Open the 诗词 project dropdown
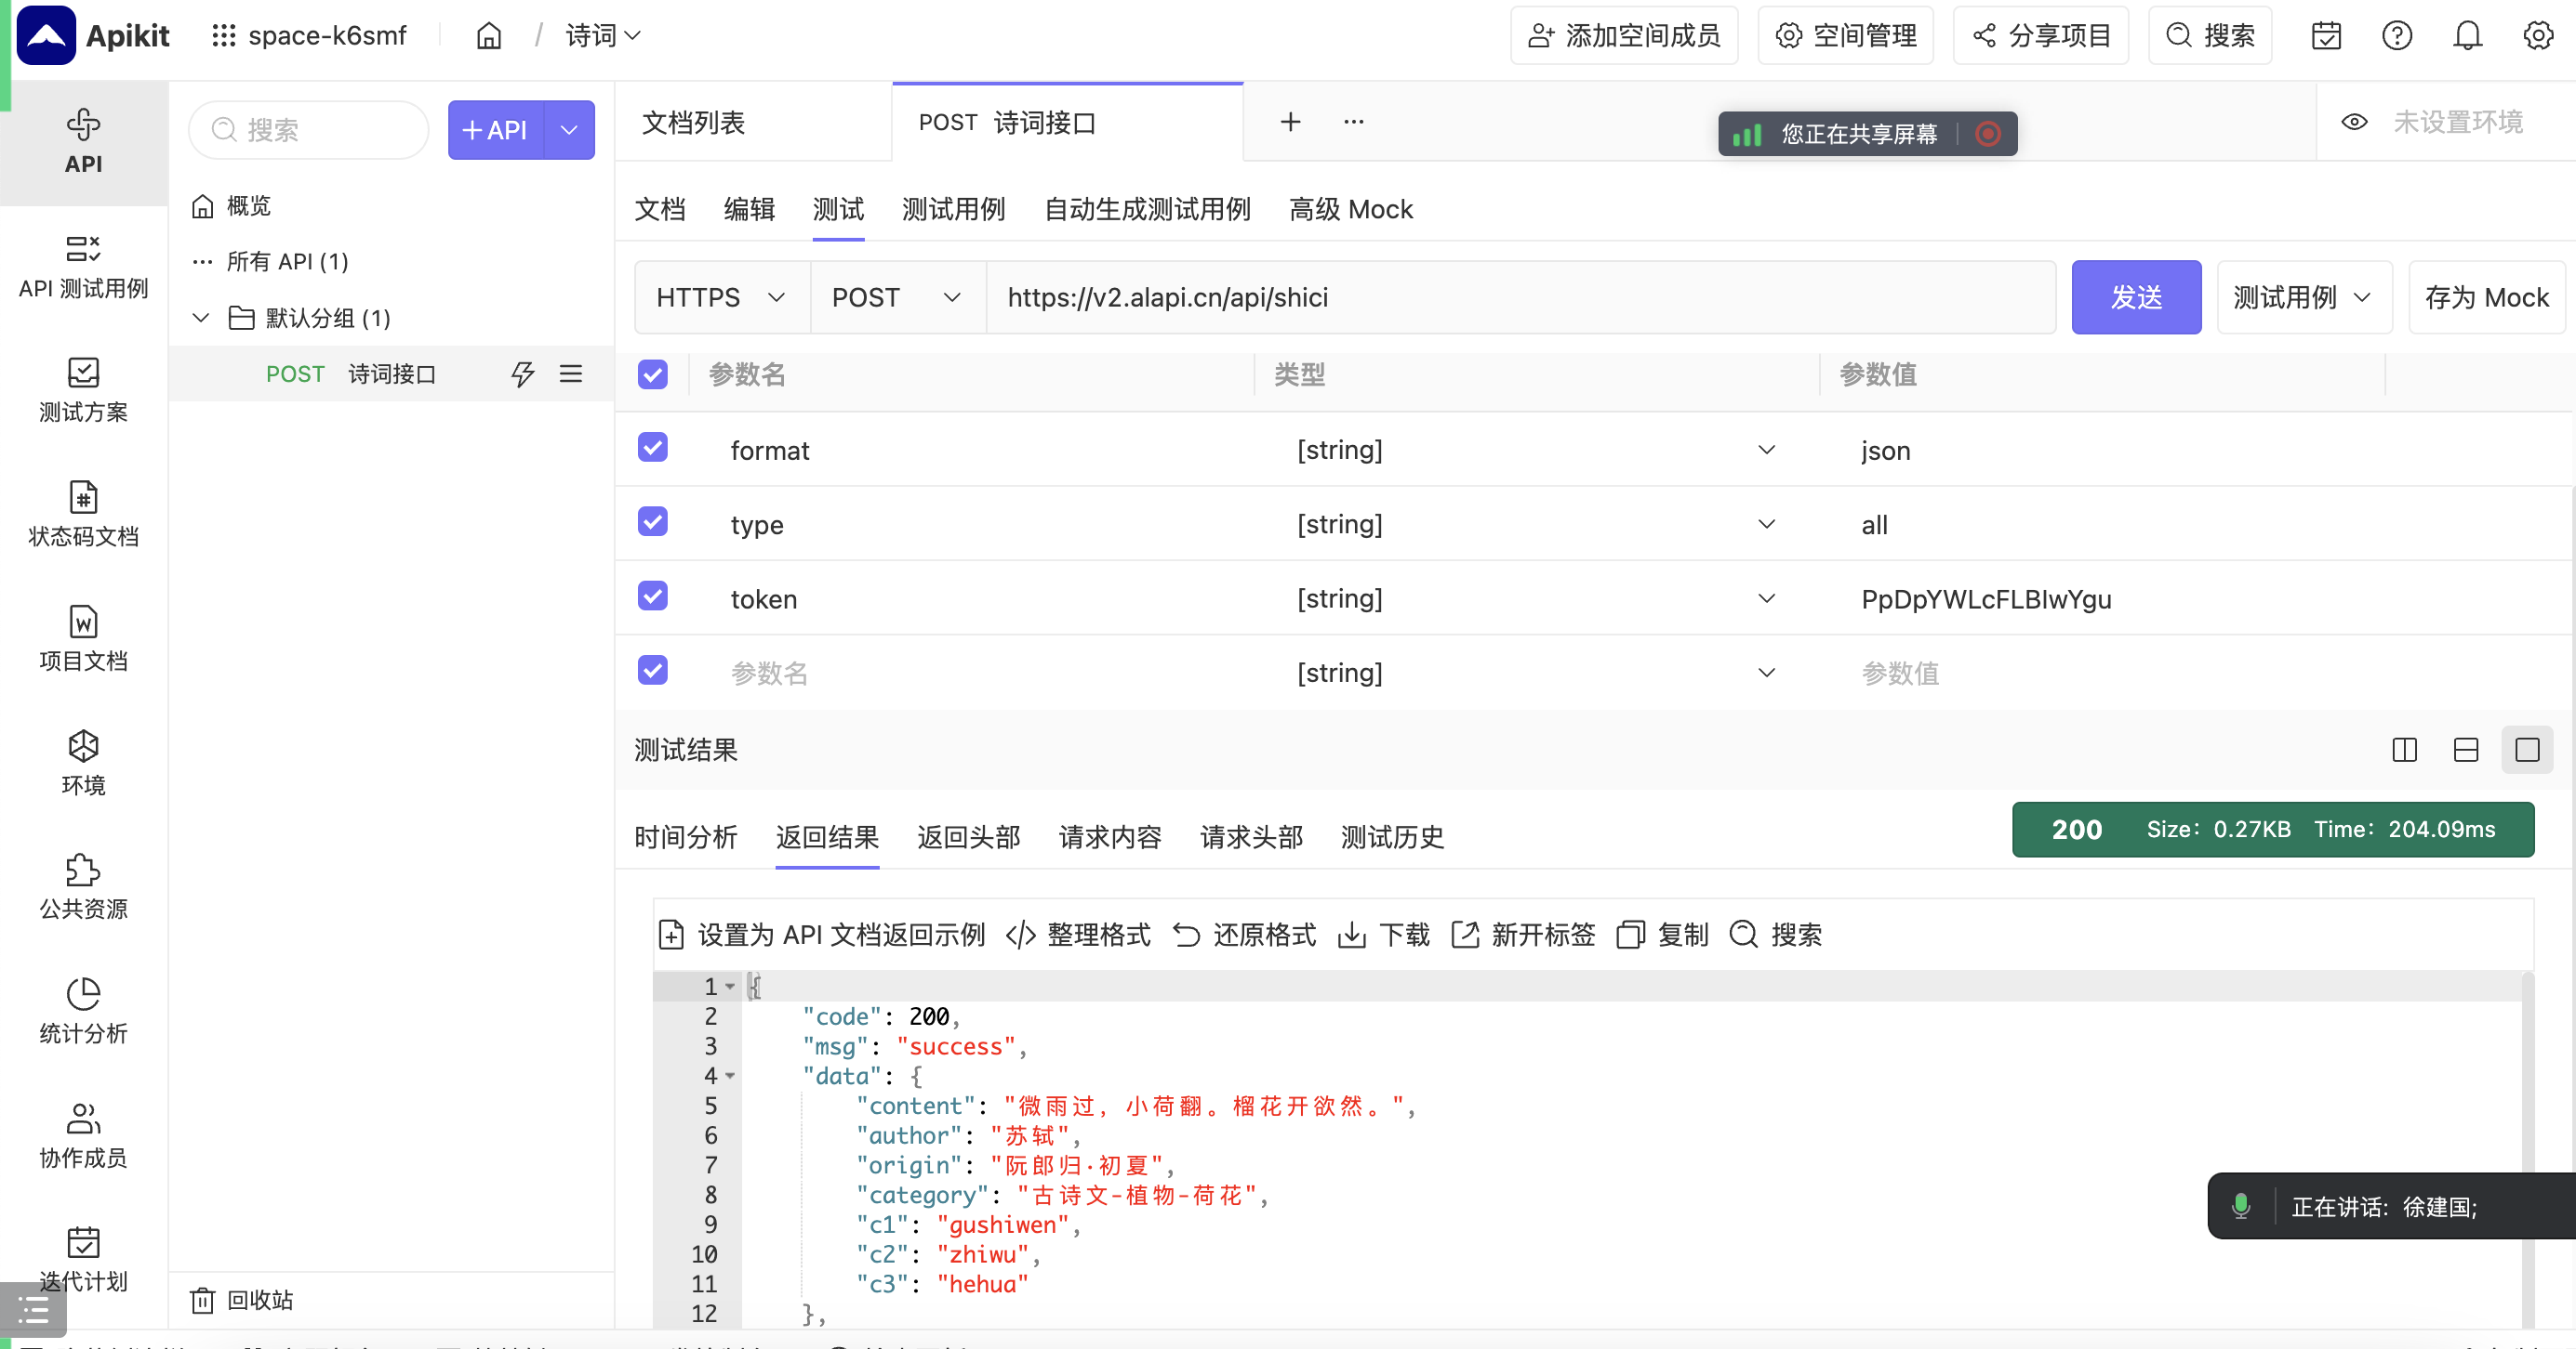Image resolution: width=2576 pixels, height=1349 pixels. 602,36
